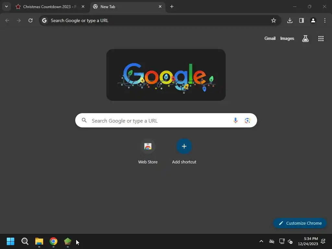Image resolution: width=332 pixels, height=249 pixels.
Task: Restore down the Chrome window
Action: click(x=310, y=6)
